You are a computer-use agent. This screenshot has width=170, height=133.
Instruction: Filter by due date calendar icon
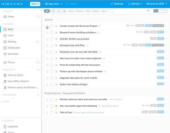(x=53, y=11)
